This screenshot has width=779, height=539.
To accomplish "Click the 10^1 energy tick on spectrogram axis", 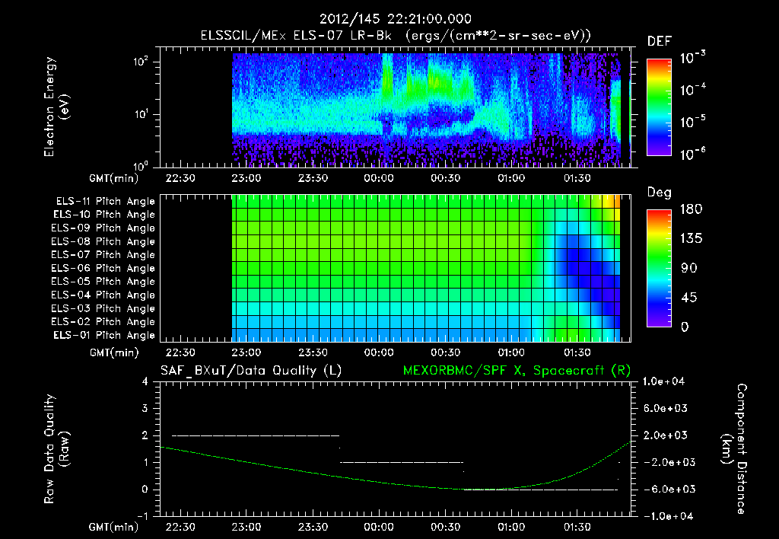I will 141,114.
